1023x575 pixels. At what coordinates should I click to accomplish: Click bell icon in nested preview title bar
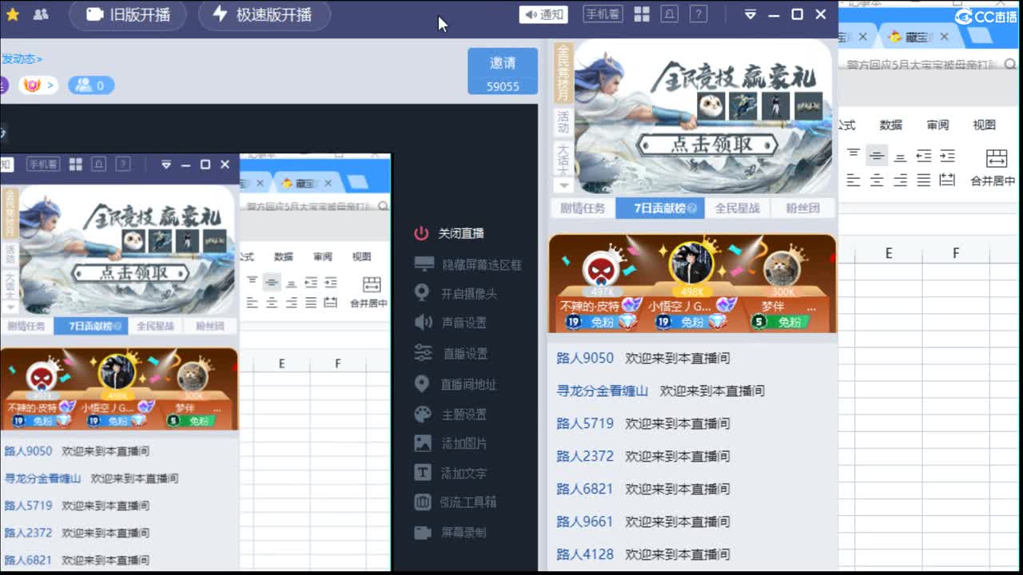[x=99, y=164]
